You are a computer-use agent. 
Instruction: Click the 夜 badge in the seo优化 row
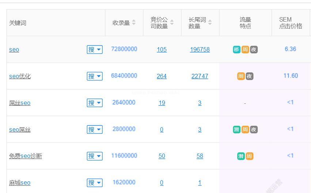249,76
